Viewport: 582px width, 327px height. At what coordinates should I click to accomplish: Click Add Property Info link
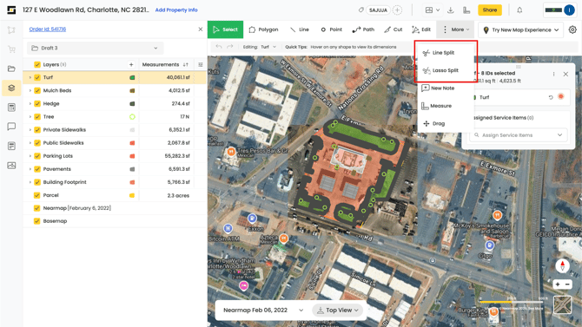click(x=176, y=10)
